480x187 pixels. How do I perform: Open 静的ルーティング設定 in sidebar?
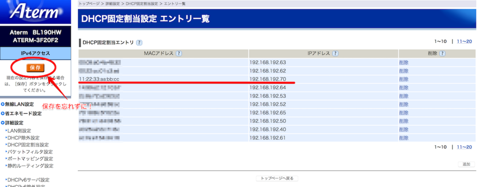tap(30, 166)
